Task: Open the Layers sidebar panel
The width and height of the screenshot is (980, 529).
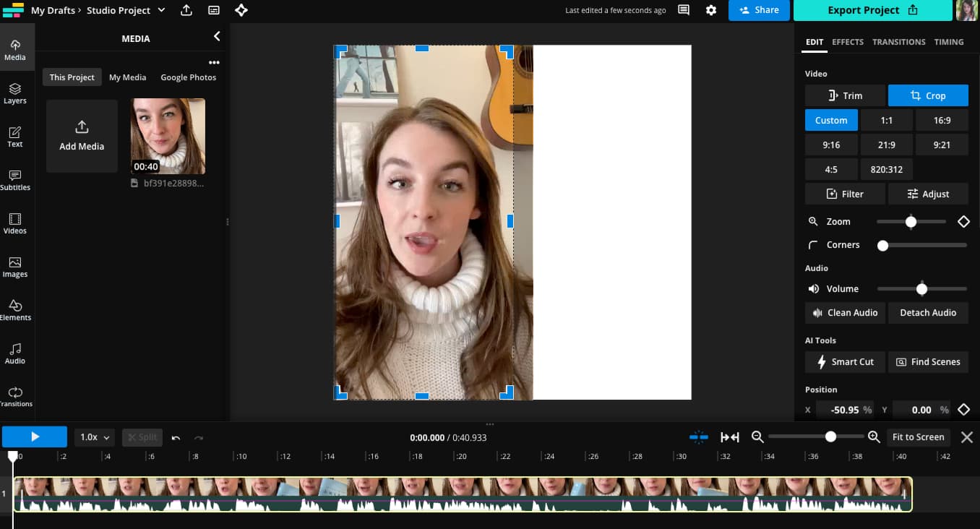Action: (x=15, y=93)
